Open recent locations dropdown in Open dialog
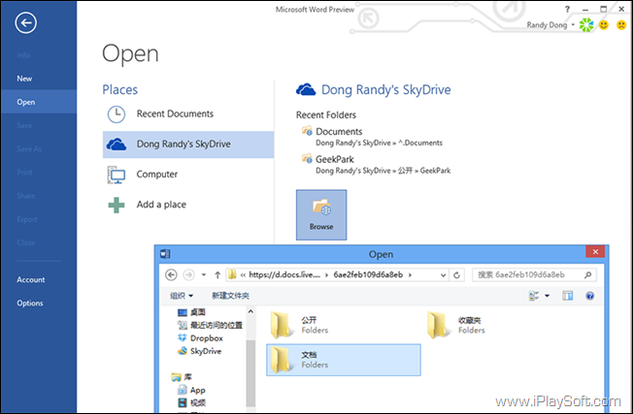 (204, 275)
